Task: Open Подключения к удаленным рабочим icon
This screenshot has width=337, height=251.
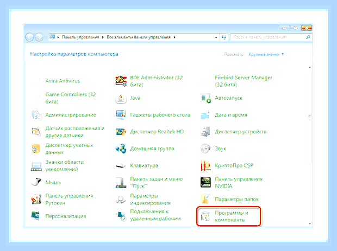Action: [x=121, y=216]
